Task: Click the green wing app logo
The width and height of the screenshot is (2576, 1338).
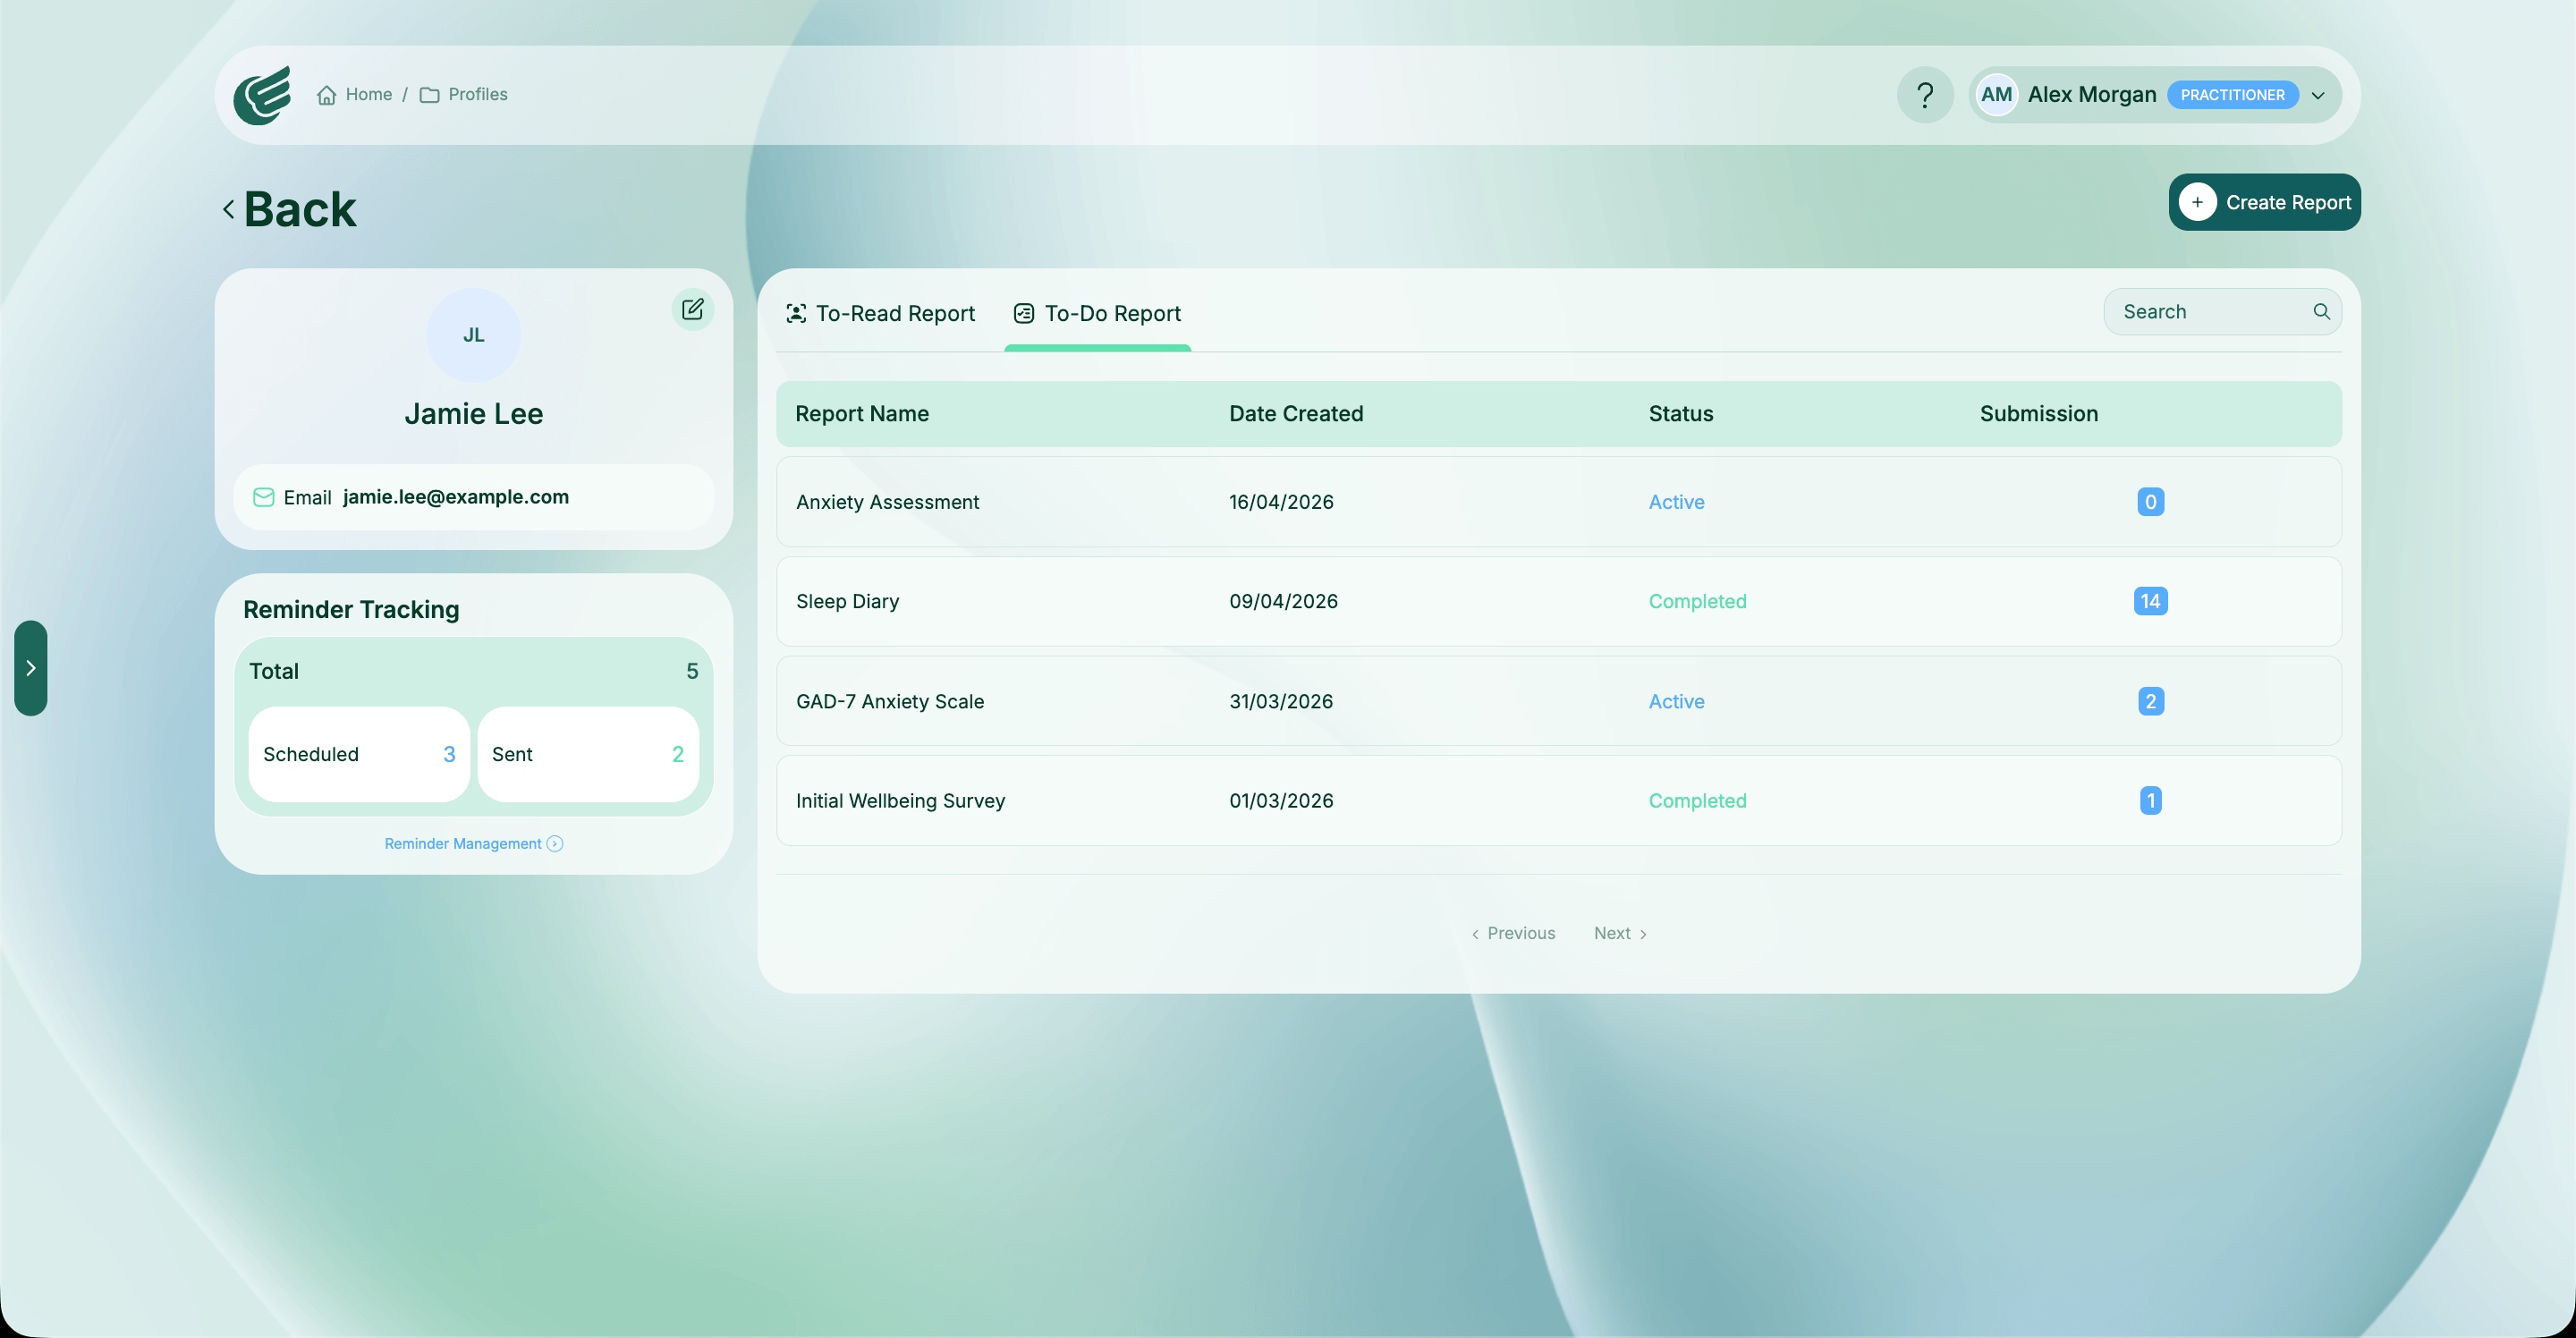Action: (x=262, y=95)
